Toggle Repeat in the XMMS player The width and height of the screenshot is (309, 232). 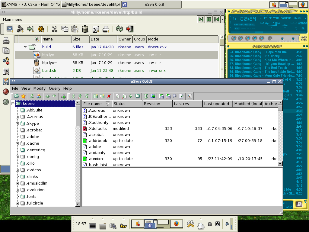pyautogui.click(x=293, y=38)
